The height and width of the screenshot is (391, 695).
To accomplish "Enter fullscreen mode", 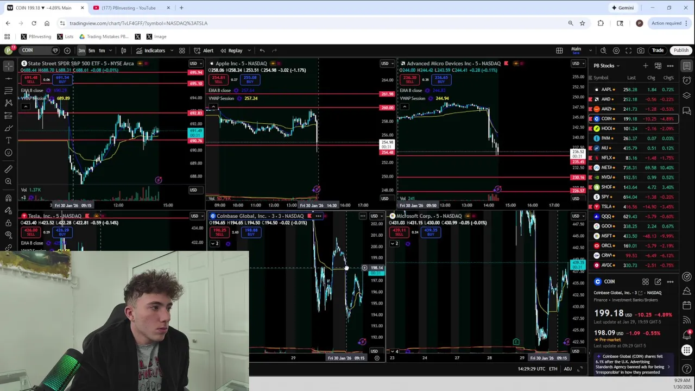I will pyautogui.click(x=628, y=51).
